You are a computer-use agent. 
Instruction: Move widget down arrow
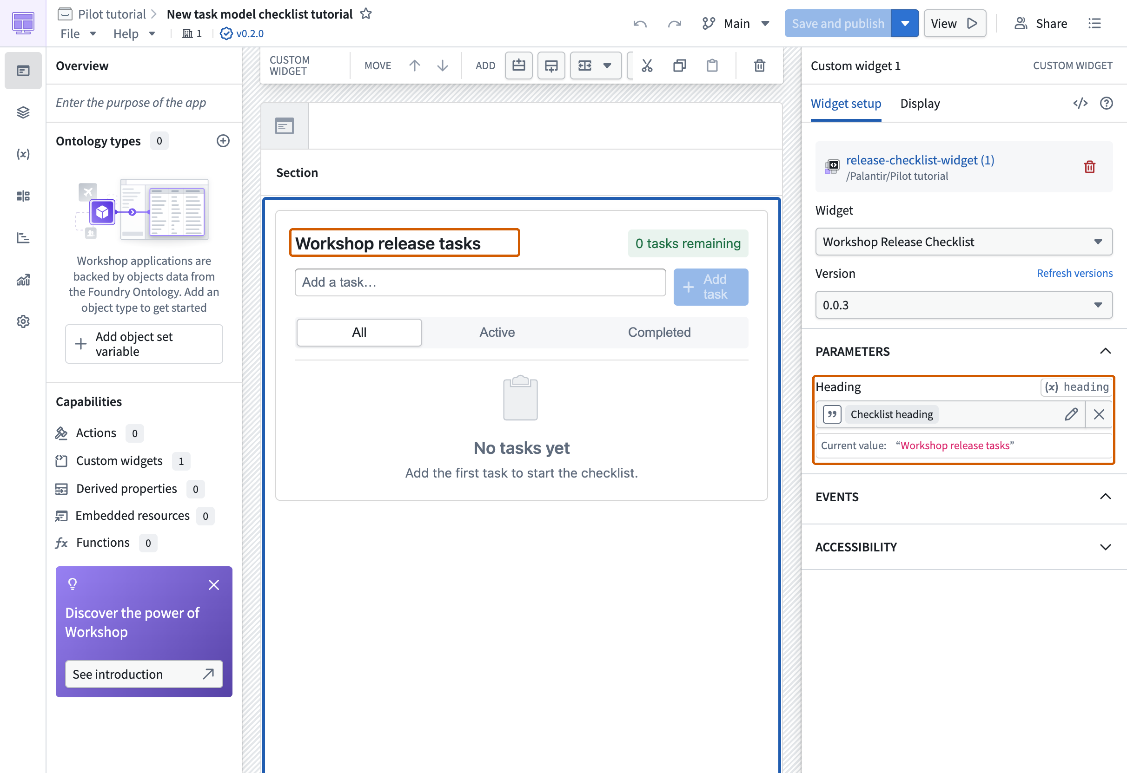tap(442, 66)
